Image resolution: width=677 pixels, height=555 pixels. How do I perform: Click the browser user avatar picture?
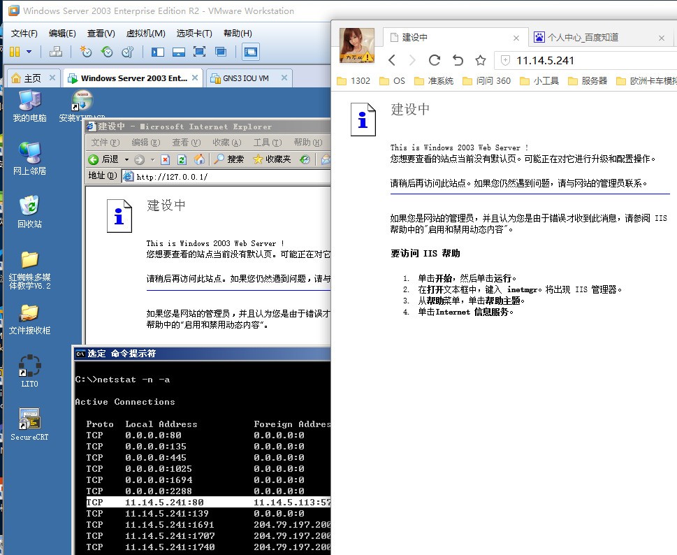coord(356,45)
